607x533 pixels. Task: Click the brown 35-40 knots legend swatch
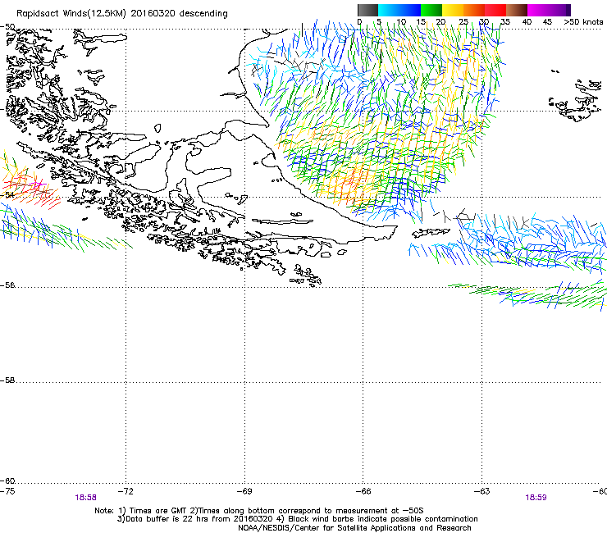pos(517,10)
